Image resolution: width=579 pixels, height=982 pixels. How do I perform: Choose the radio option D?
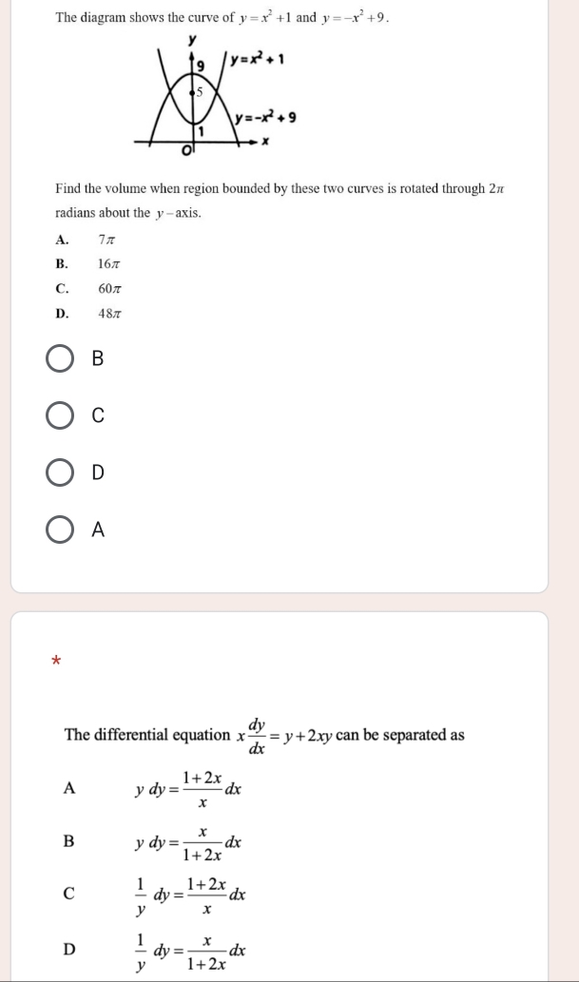pyautogui.click(x=61, y=473)
